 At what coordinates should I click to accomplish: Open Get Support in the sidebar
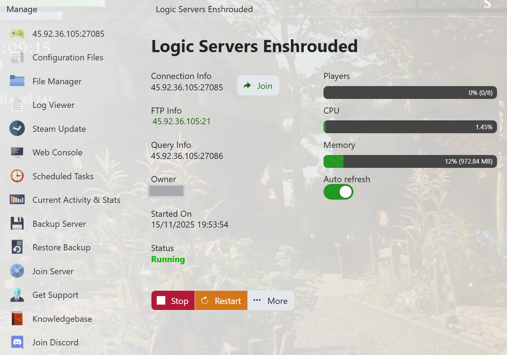pyautogui.click(x=55, y=295)
